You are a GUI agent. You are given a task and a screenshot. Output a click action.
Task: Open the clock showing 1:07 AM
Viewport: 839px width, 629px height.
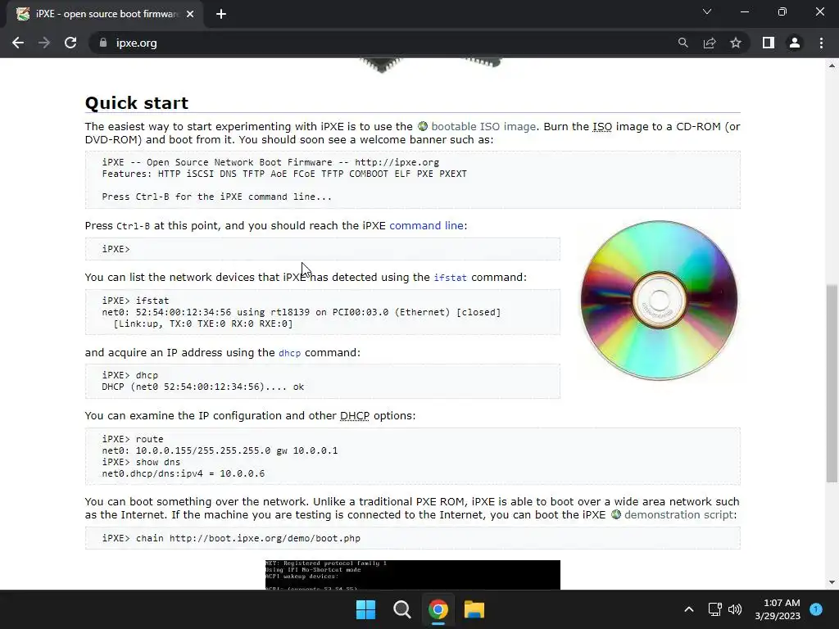coord(778,609)
